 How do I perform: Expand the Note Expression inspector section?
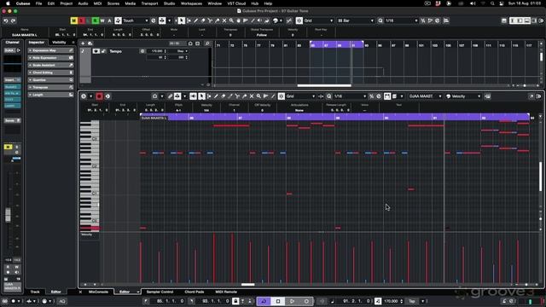click(x=51, y=58)
